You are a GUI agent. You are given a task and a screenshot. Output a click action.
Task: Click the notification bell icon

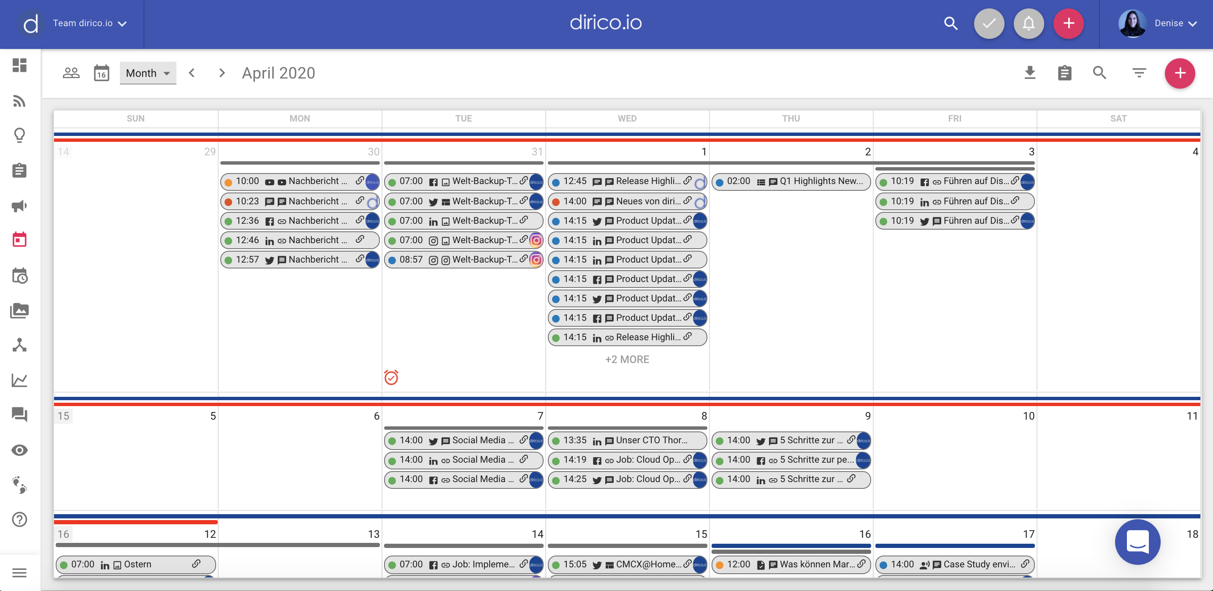(1029, 23)
